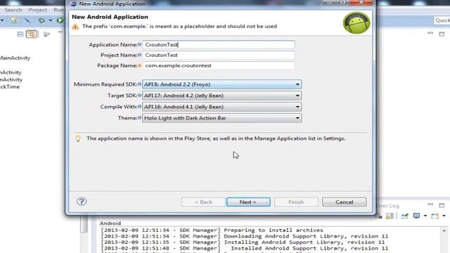Open the Project menu in Eclipse

[37, 10]
